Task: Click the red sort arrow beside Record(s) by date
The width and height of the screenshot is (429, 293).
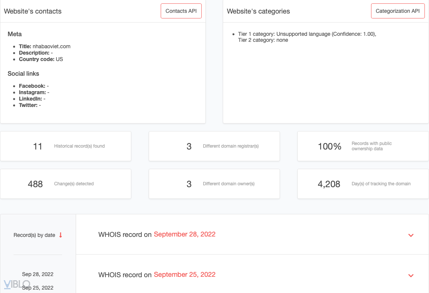Action: (61, 235)
